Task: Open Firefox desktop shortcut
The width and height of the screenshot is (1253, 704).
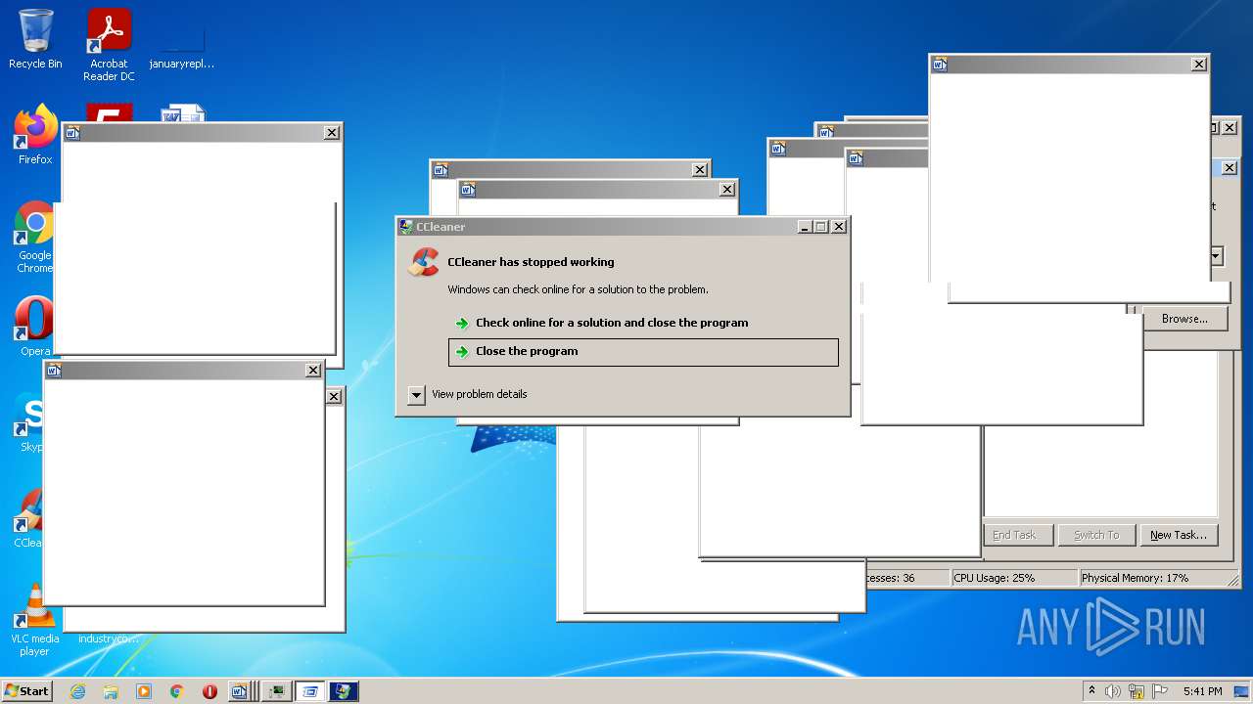Action: click(x=35, y=135)
